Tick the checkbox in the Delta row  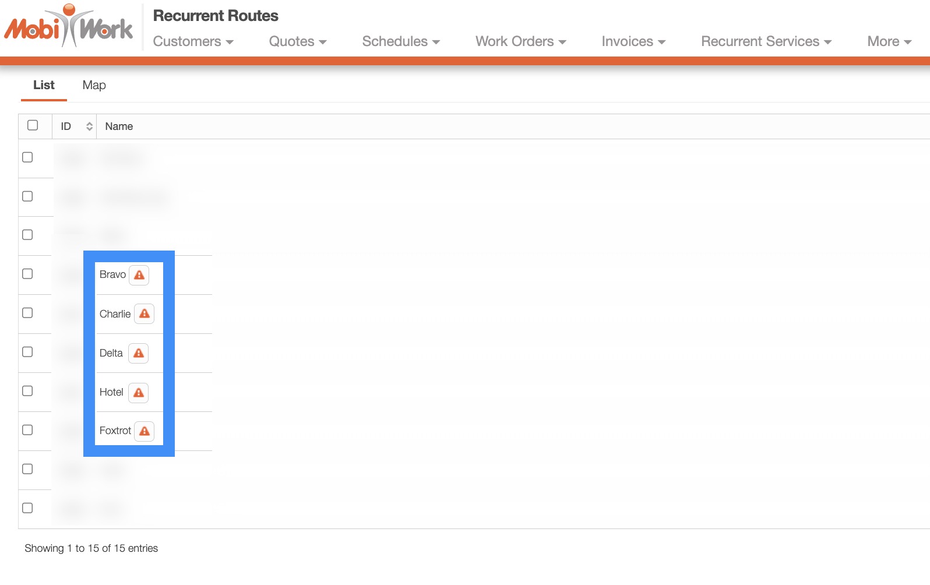coord(27,352)
